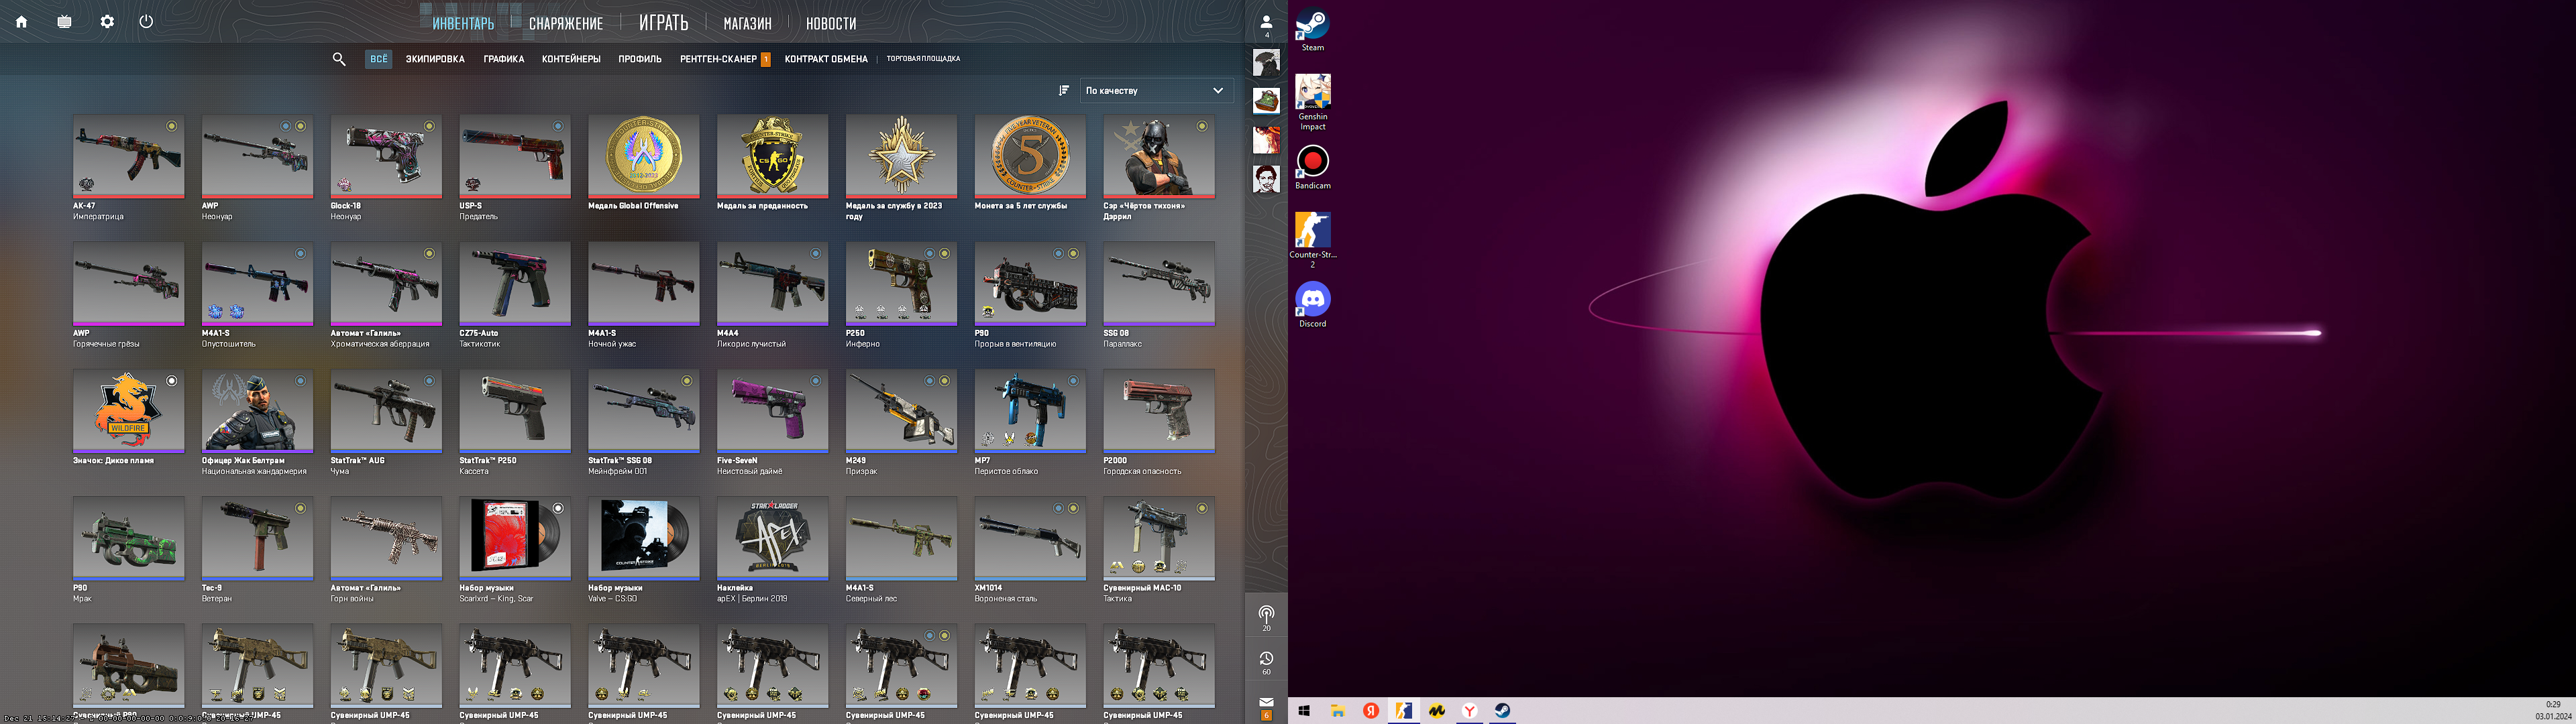Screen dimensions: 2576x724
Task: Expand the 'По качеству' sort dropdown
Action: pos(1155,91)
